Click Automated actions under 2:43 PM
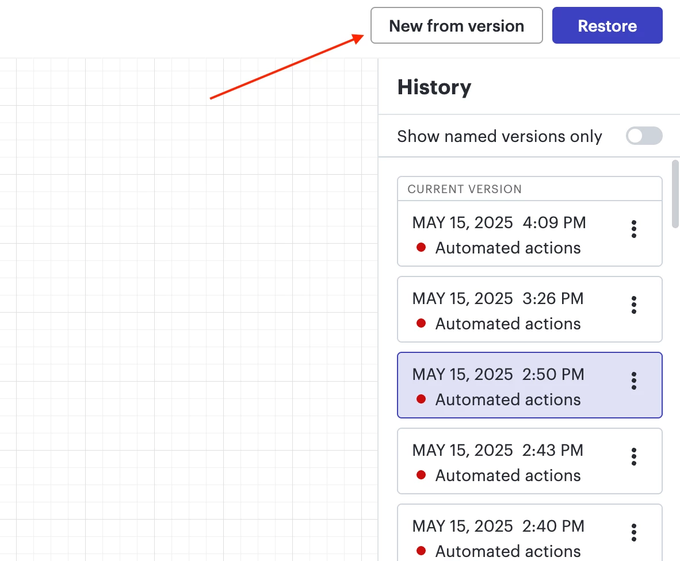 pos(508,475)
